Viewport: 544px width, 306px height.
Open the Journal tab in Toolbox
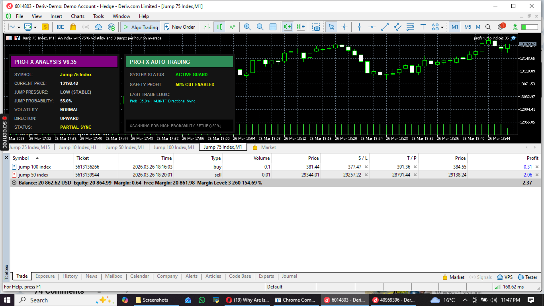pos(290,276)
